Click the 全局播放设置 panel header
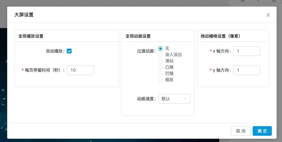282x142 pixels. click(x=31, y=36)
